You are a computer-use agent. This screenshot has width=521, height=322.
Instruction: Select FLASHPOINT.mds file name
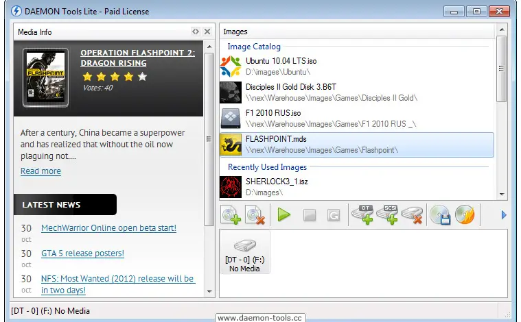pyautogui.click(x=276, y=139)
